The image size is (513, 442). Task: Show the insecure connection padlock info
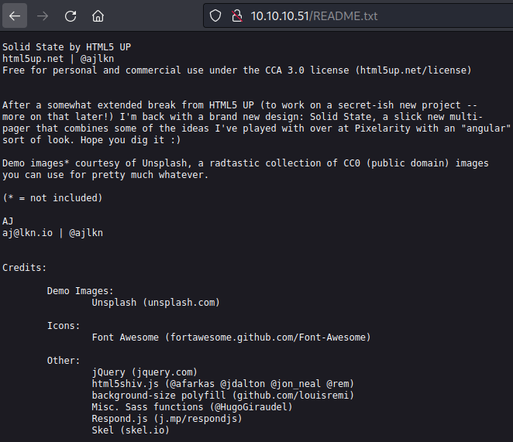pyautogui.click(x=237, y=15)
